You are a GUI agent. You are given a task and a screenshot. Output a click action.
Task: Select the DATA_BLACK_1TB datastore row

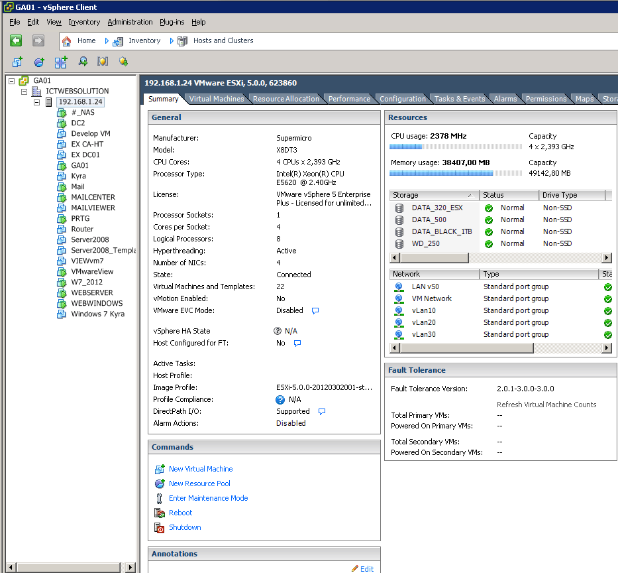point(499,231)
